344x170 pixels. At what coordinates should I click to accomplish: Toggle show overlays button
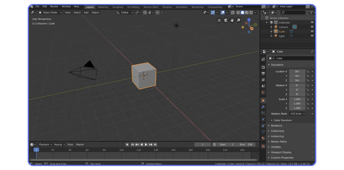(223, 12)
